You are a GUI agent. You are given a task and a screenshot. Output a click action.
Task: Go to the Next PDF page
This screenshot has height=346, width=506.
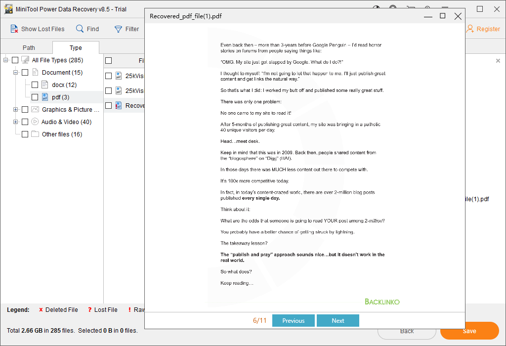338,320
